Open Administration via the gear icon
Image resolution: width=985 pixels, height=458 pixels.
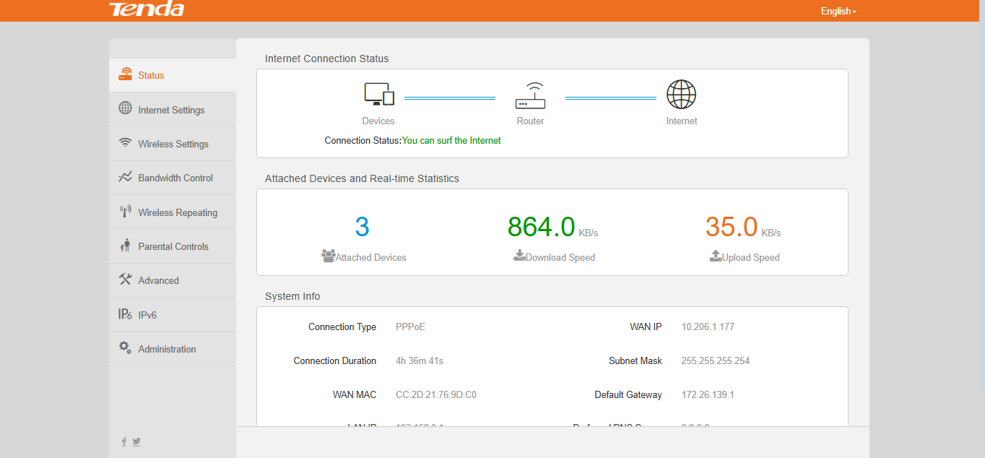coord(125,348)
